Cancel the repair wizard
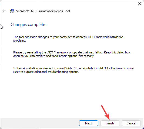 (131, 123)
